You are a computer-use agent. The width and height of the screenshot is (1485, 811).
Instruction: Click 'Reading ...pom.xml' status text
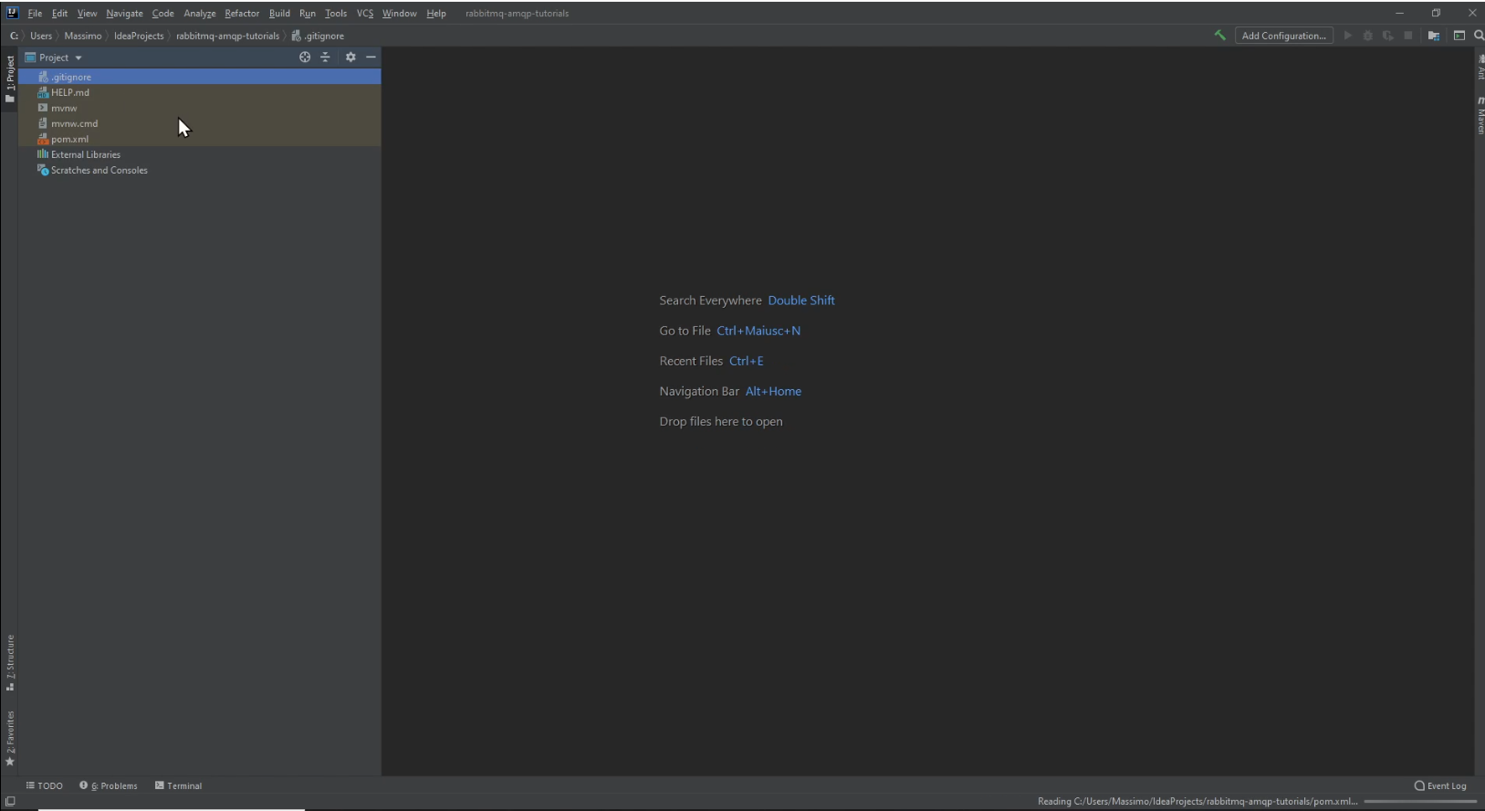point(1197,801)
